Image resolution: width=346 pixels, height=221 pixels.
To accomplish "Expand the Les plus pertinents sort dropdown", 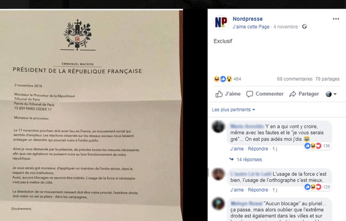I will 233,110.
